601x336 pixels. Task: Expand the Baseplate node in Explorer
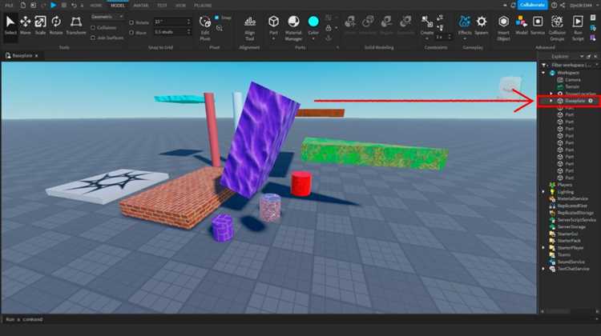pyautogui.click(x=551, y=101)
